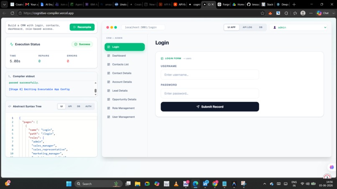Click the User Management grid icon
The image size is (337, 189).
click(109, 117)
